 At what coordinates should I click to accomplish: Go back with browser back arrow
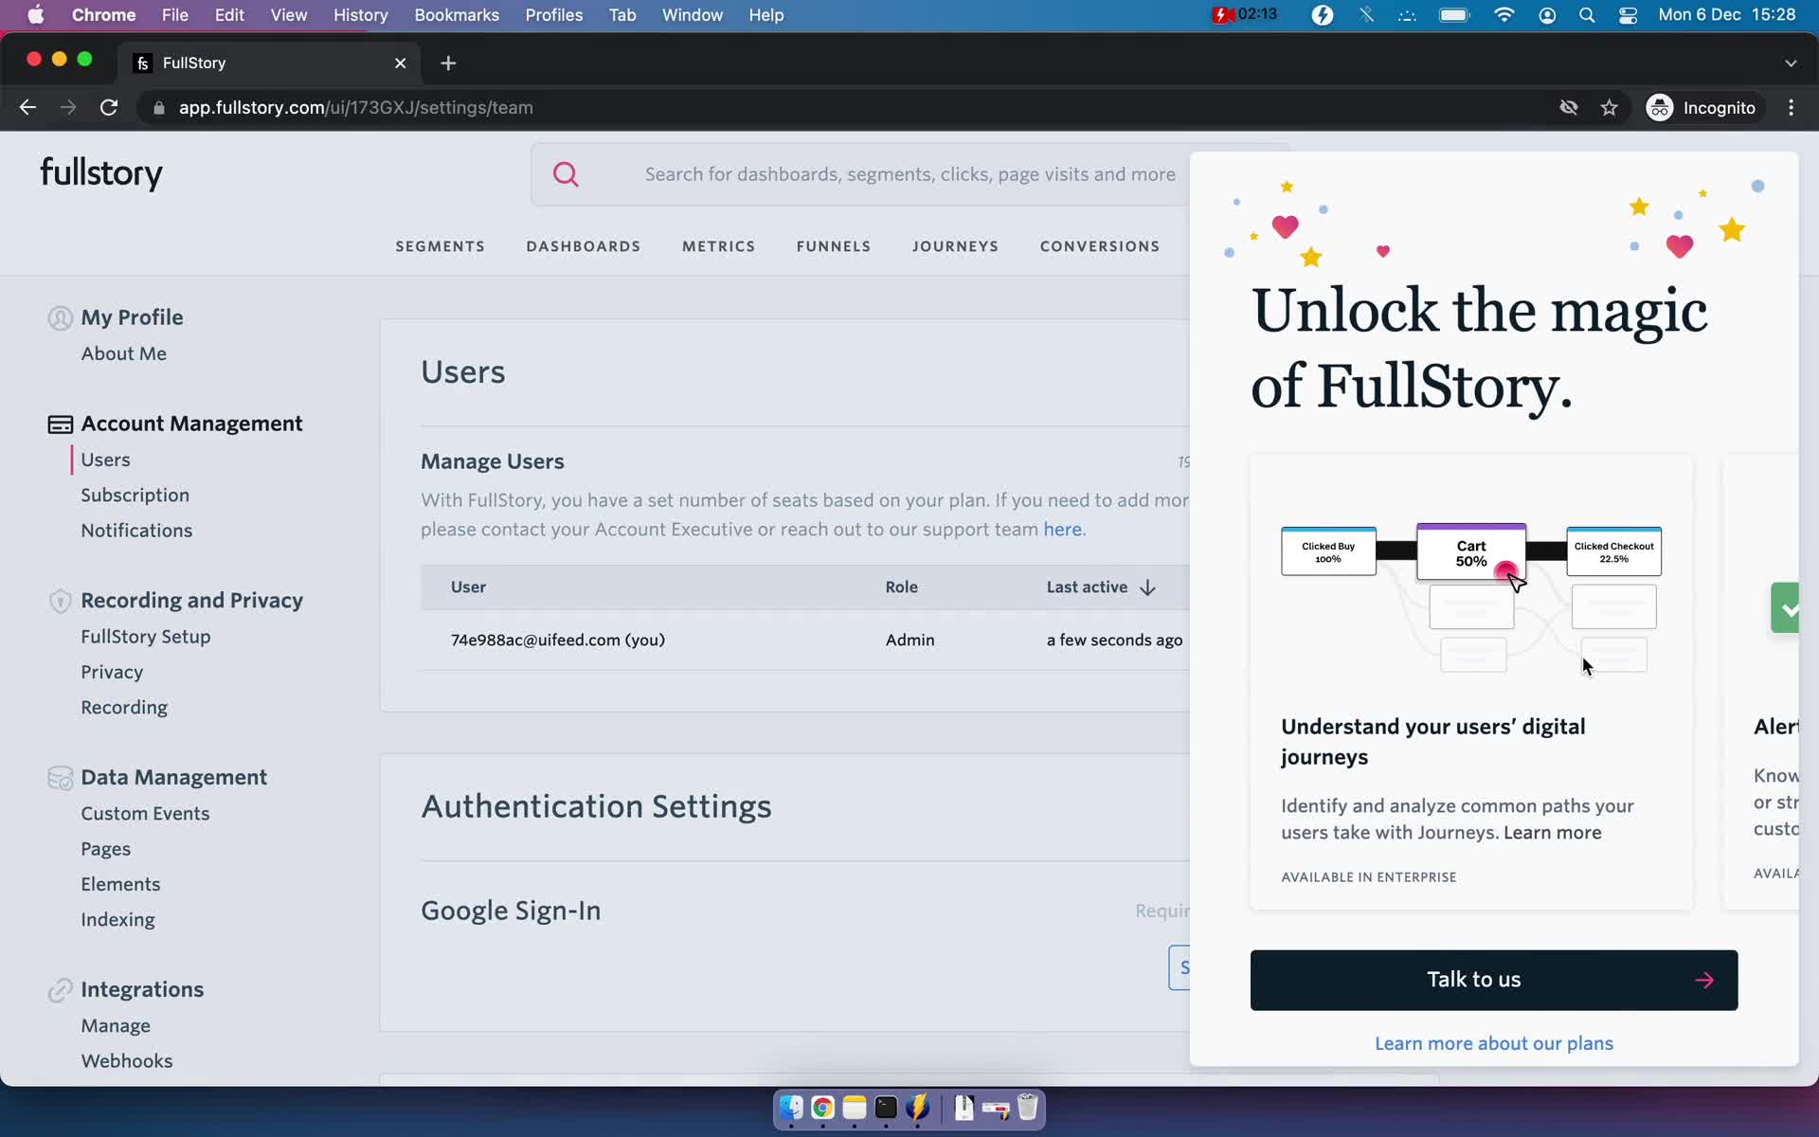(27, 108)
